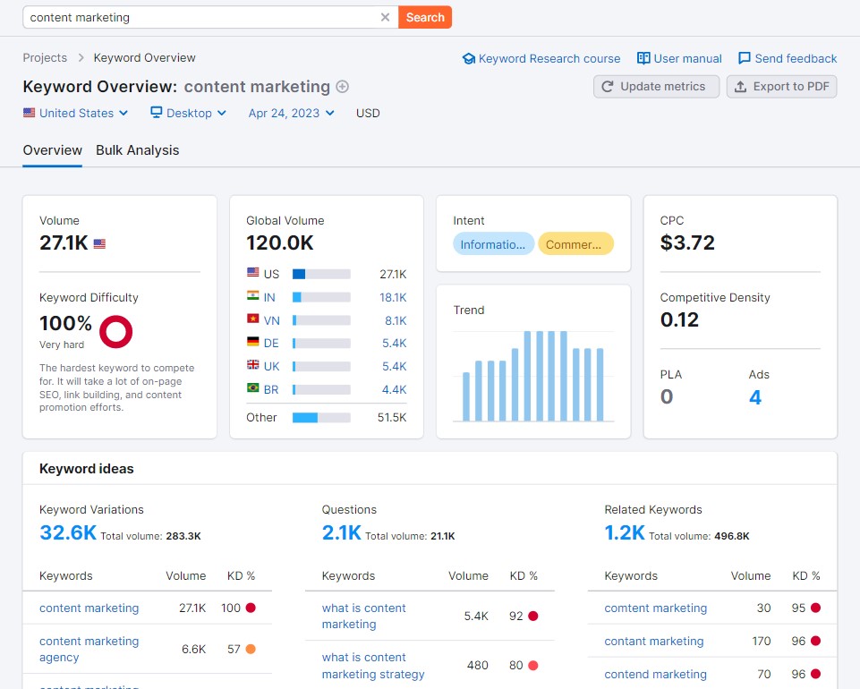Viewport: 860px width, 689px height.
Task: Click the 496.8K total volume value
Action: (x=732, y=536)
